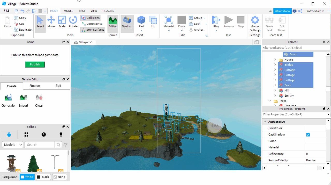Open the Color dropdown arrow
Screen dimensions: 331x185
click(x=182, y=31)
